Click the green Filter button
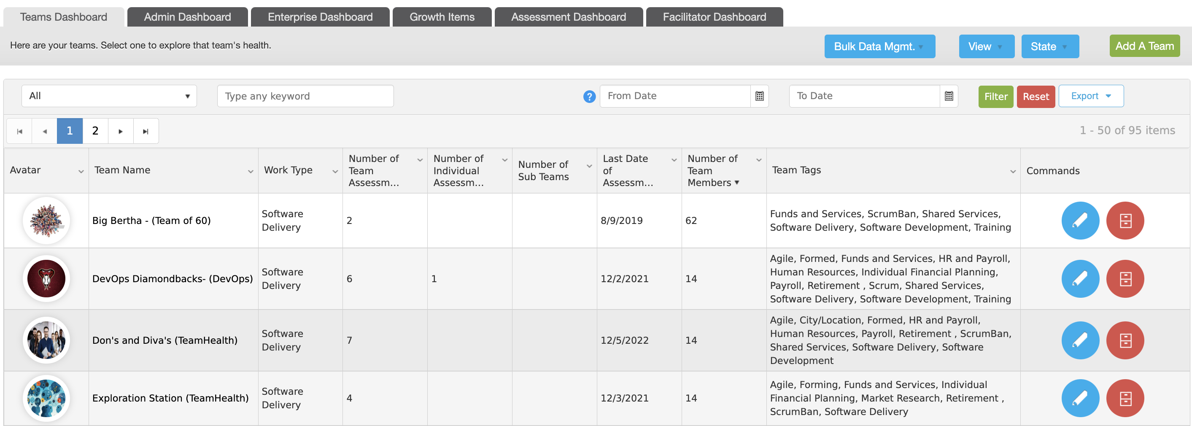Viewport: 1192px width, 426px height. tap(995, 97)
